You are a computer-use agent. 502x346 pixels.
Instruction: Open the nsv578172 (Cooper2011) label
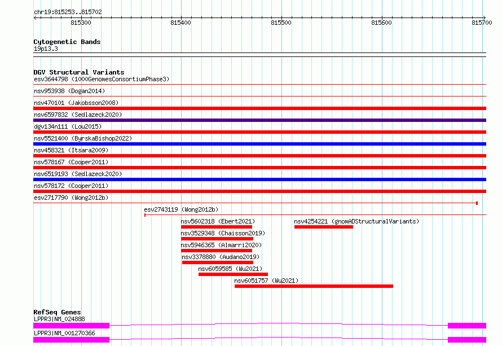(71, 186)
